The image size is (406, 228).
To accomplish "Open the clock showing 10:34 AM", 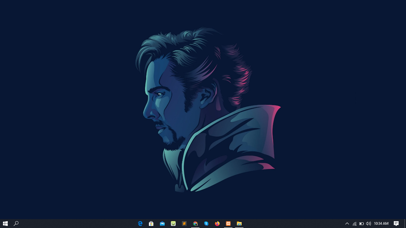I will pos(381,224).
